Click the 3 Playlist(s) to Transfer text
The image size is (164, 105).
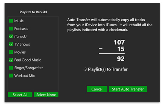(x=106, y=69)
